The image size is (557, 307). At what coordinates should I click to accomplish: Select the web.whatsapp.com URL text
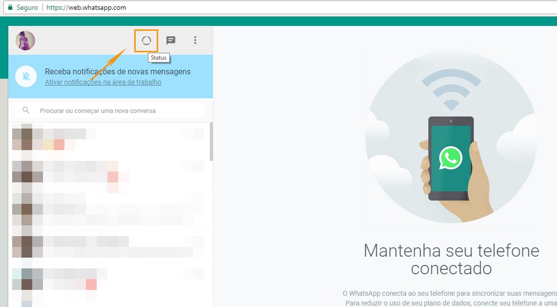(x=86, y=7)
